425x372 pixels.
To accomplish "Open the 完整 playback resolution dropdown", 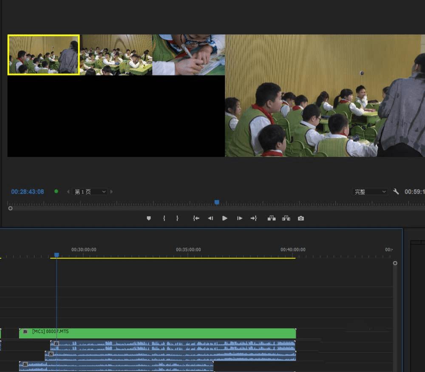I will click(x=370, y=192).
